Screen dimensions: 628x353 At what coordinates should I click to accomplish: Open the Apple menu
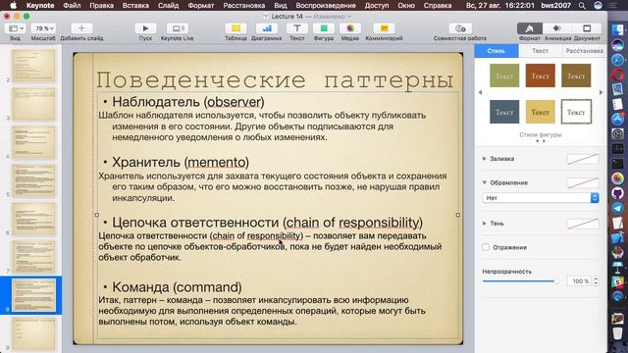[x=13, y=6]
